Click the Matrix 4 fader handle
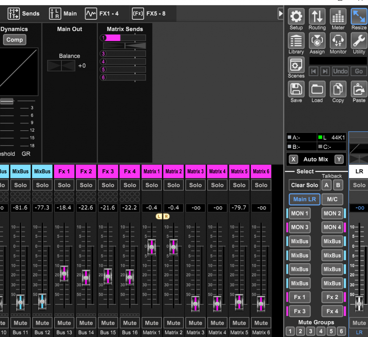The width and height of the screenshot is (368, 337). pyautogui.click(x=217, y=304)
